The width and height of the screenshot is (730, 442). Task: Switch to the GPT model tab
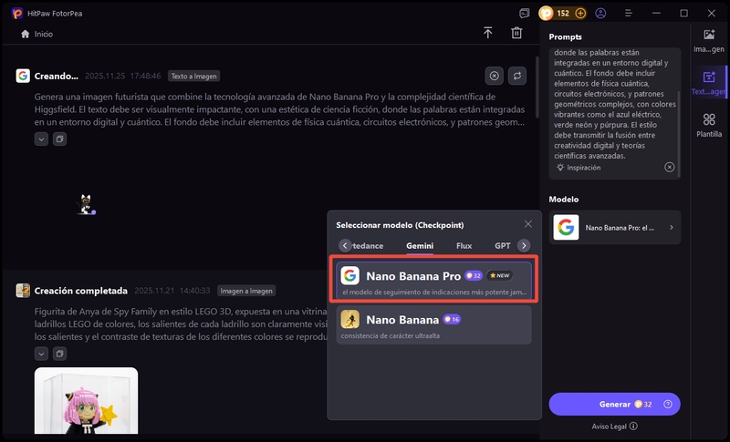503,245
